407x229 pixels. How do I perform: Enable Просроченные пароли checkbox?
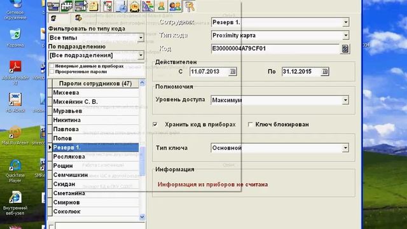pyautogui.click(x=52, y=71)
